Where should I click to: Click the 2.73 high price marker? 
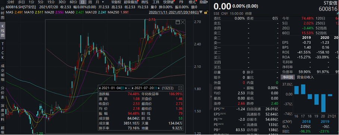pos(152,20)
